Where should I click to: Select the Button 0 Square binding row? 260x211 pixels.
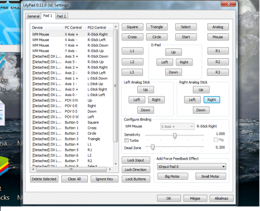(72, 122)
